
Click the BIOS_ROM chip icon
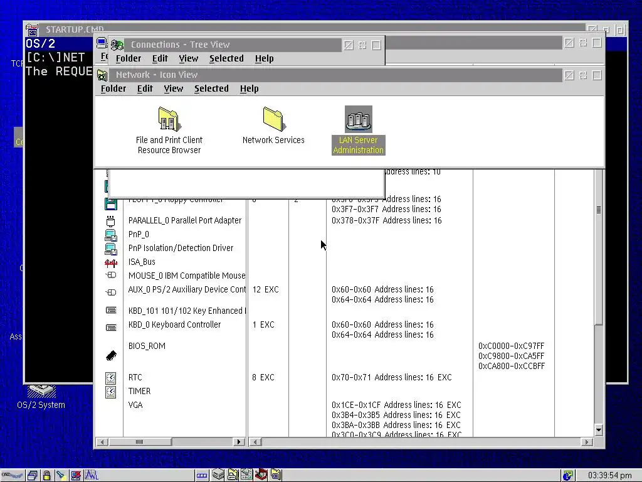(x=111, y=355)
